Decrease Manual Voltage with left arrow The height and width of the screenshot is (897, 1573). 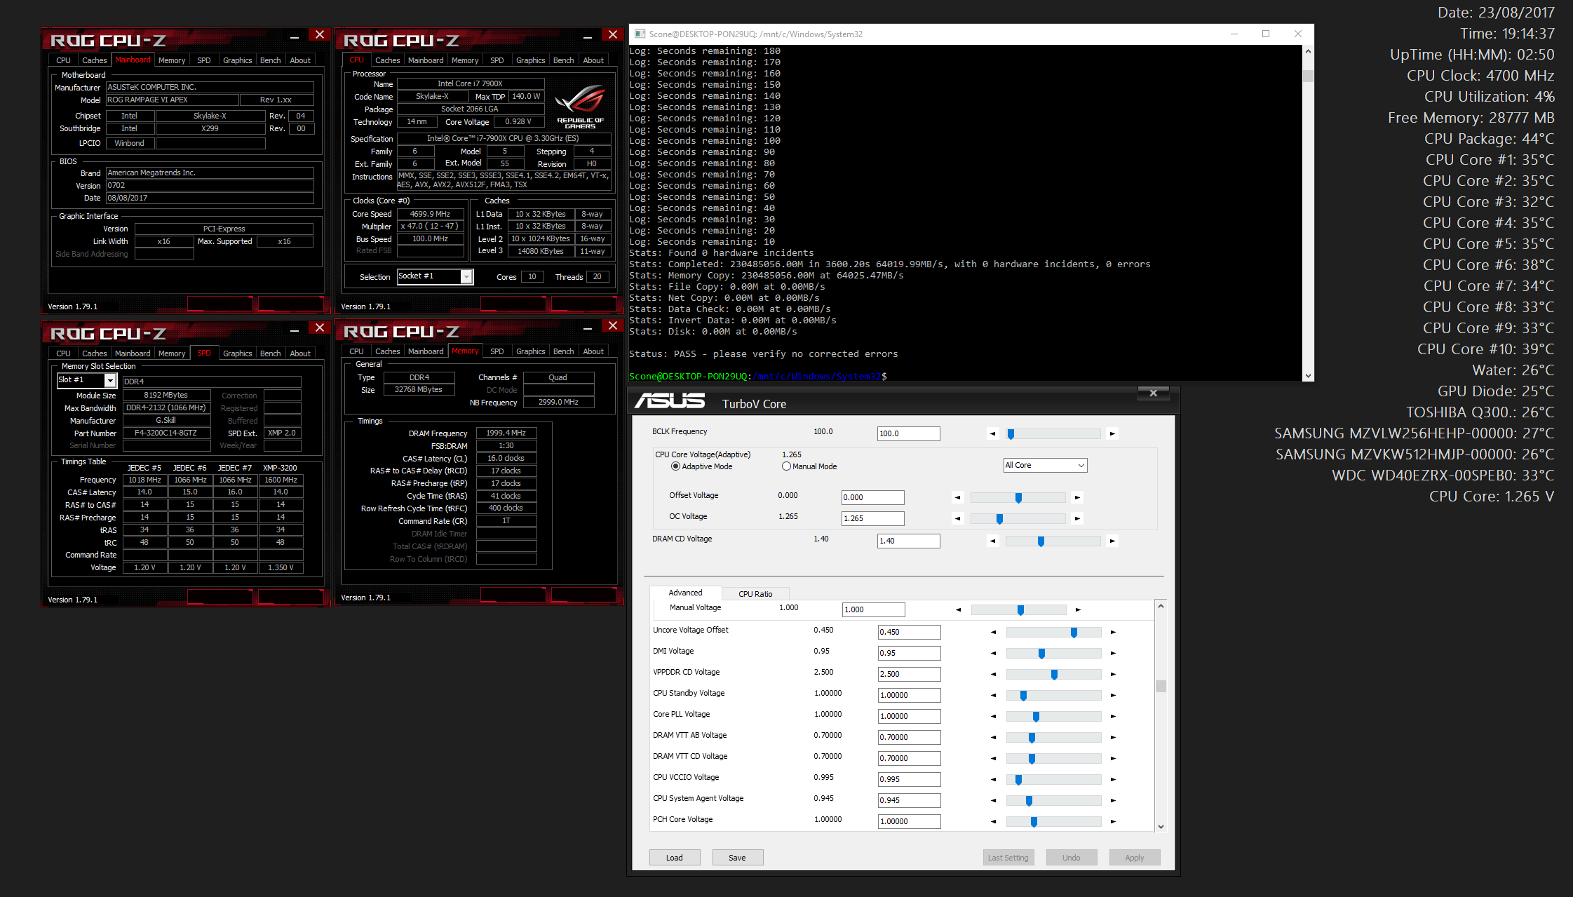pos(958,609)
